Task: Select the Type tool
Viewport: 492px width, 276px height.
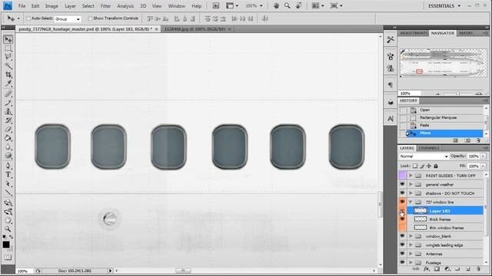Action: [x=8, y=175]
